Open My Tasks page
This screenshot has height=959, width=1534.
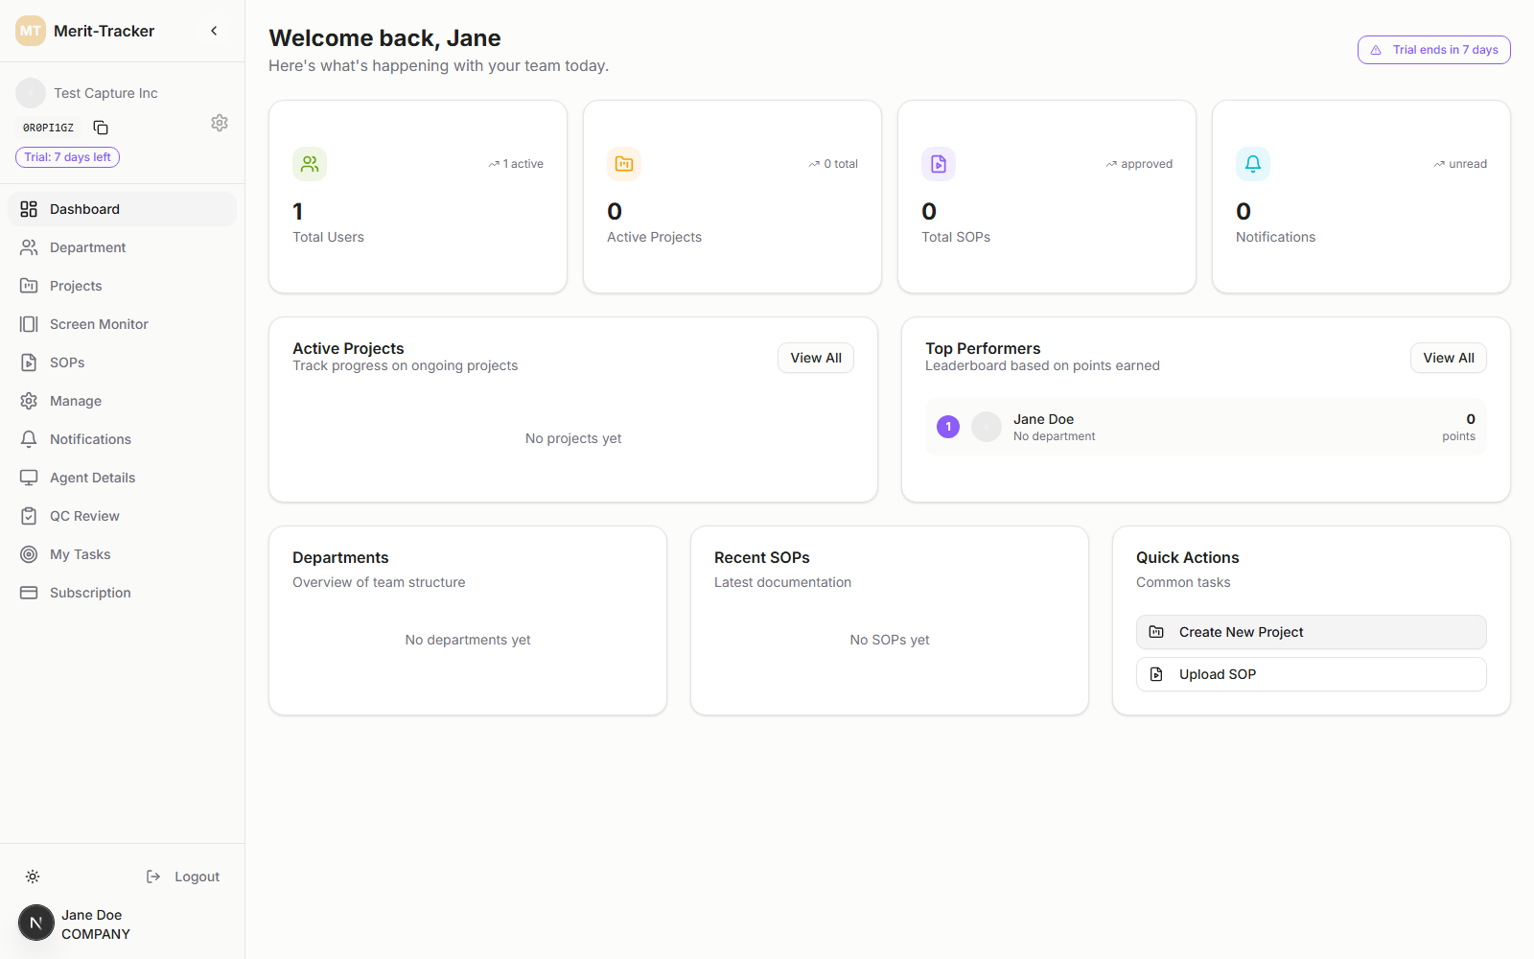click(122, 554)
